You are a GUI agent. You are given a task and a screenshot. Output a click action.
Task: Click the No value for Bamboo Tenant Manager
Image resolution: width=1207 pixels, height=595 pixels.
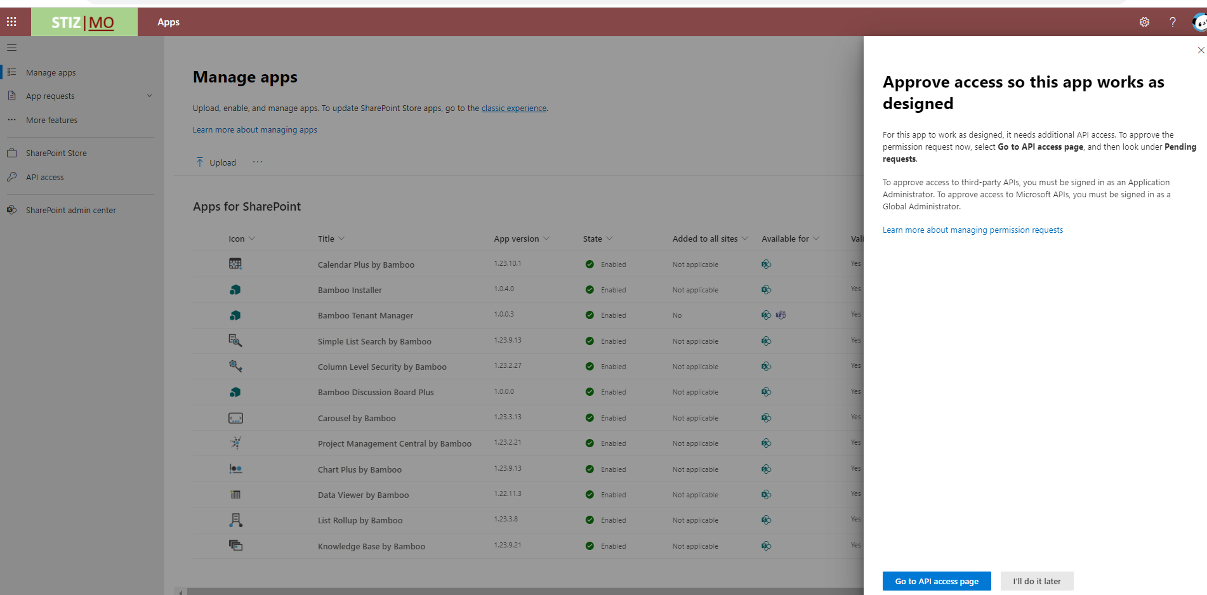(x=677, y=315)
